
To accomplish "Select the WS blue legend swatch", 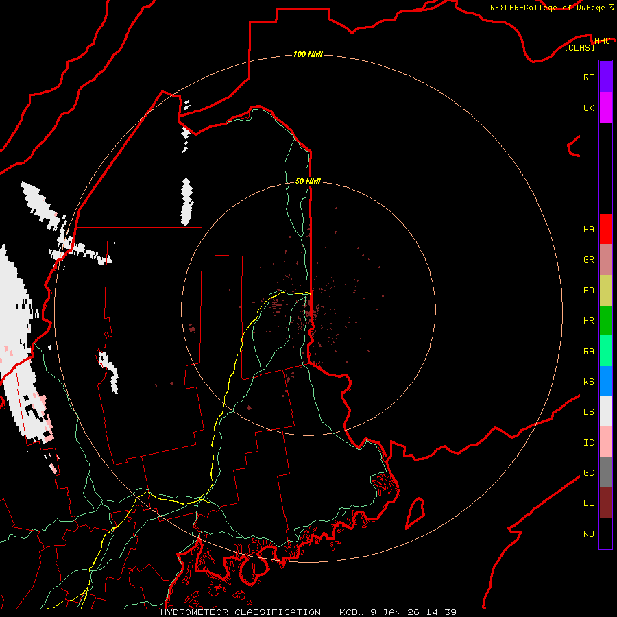I will (605, 381).
